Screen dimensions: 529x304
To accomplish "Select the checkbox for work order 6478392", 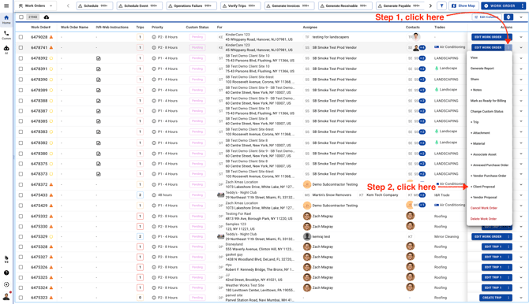I will pos(21,58).
